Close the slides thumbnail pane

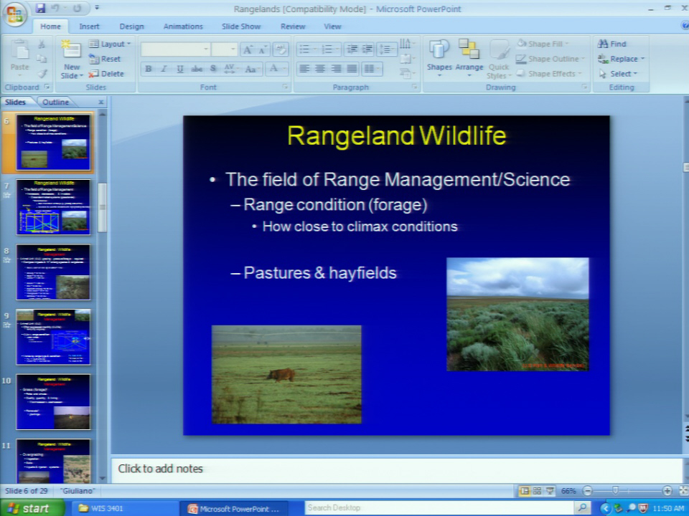(101, 102)
